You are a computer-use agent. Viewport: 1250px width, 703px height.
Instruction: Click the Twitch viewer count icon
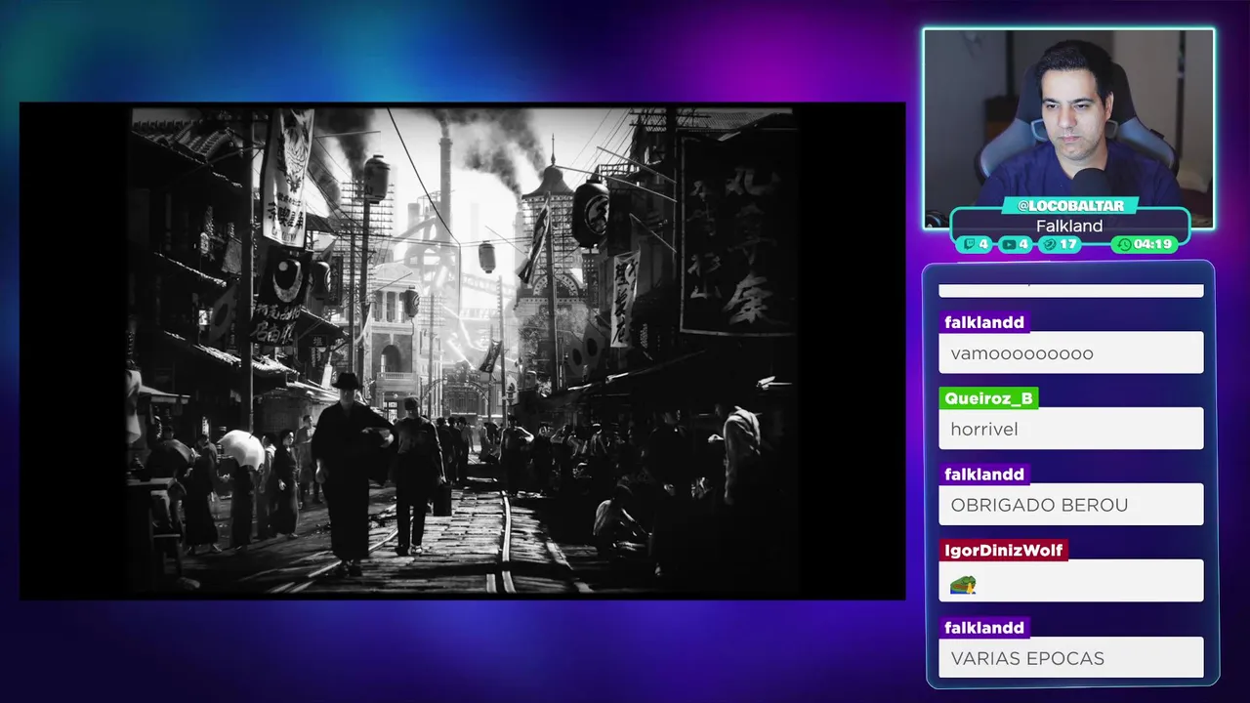click(x=970, y=244)
